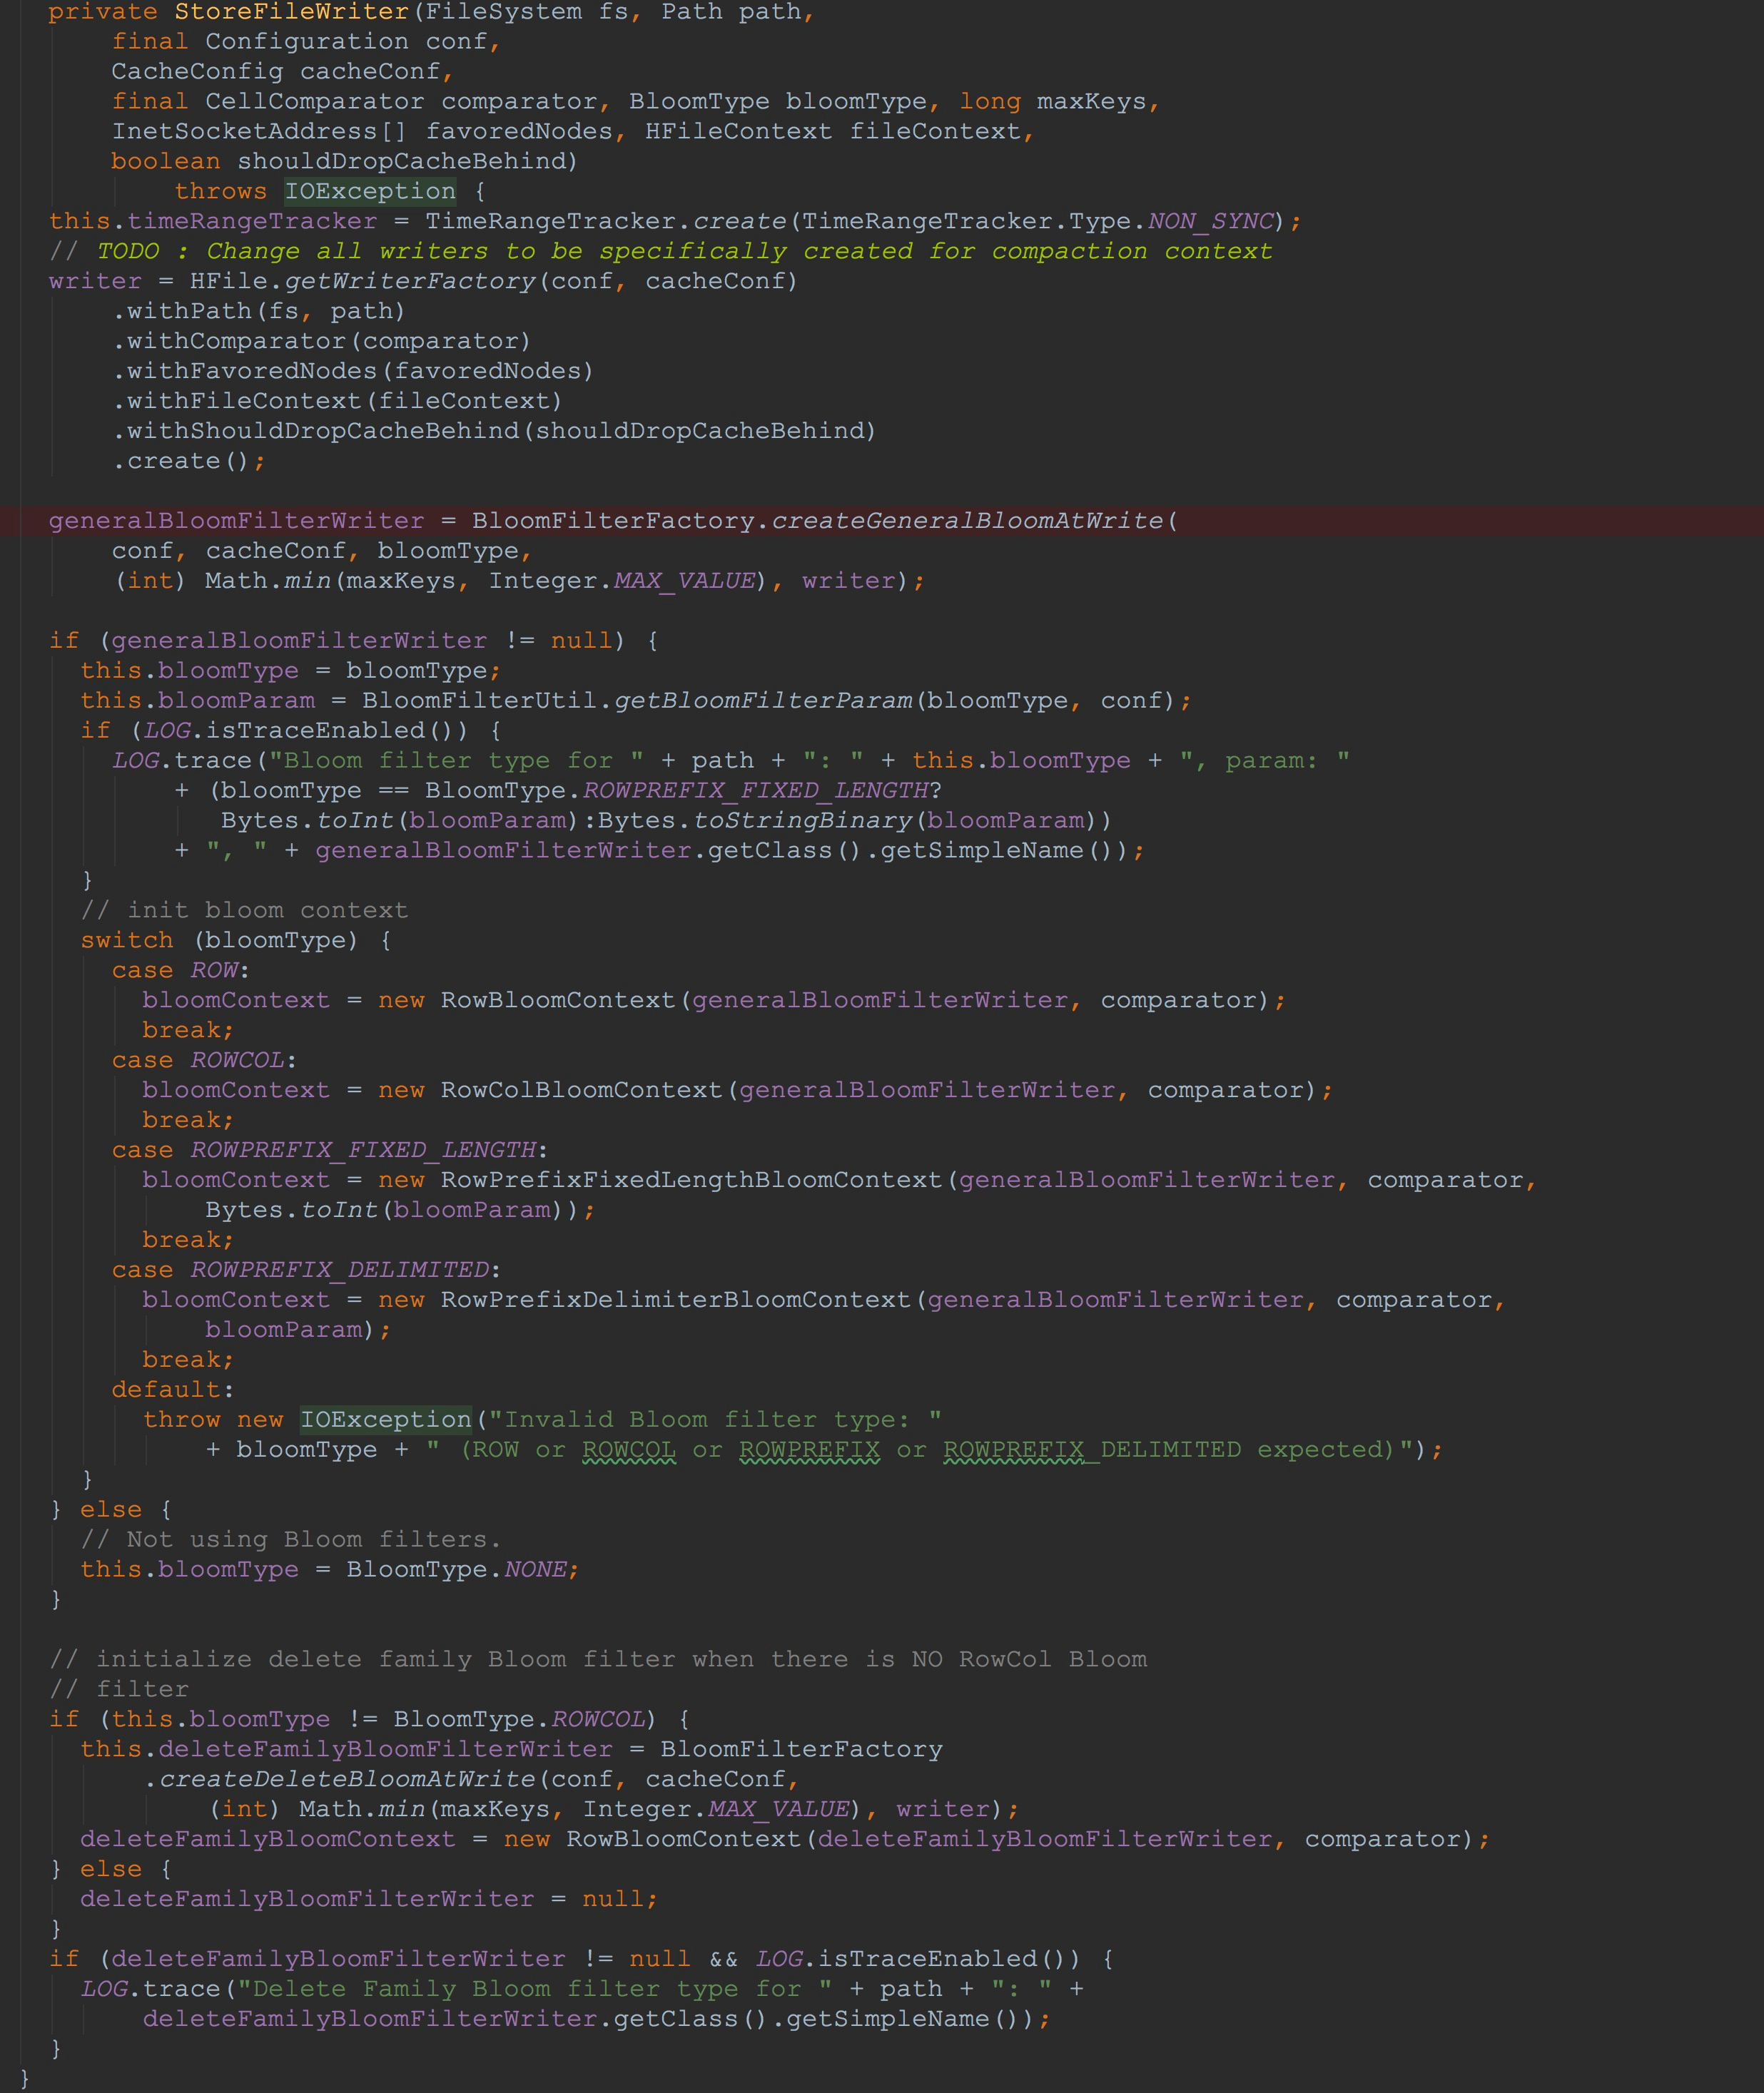Click the StoreFileWriter constructor name
1764x2093 pixels.
pyautogui.click(x=292, y=12)
